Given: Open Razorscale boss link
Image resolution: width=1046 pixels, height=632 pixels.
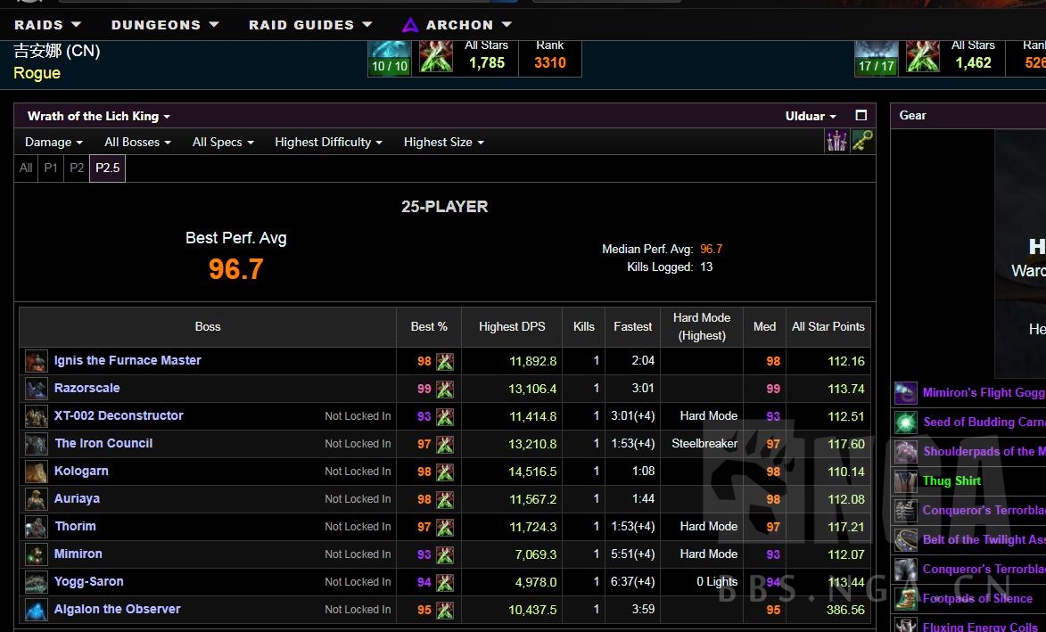Looking at the screenshot, I should click(x=87, y=388).
